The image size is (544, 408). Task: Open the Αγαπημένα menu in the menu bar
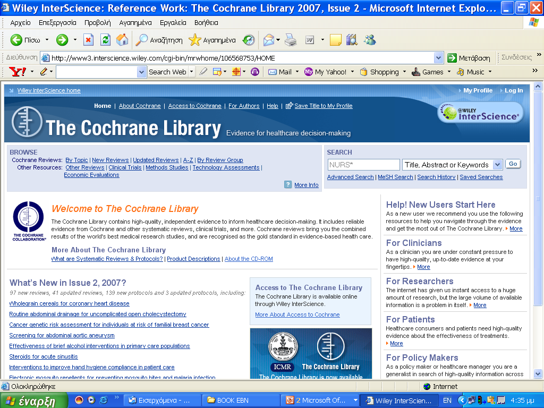[x=135, y=23]
